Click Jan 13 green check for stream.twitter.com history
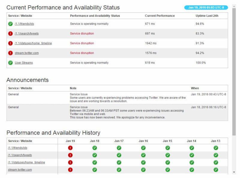 pos(216,170)
